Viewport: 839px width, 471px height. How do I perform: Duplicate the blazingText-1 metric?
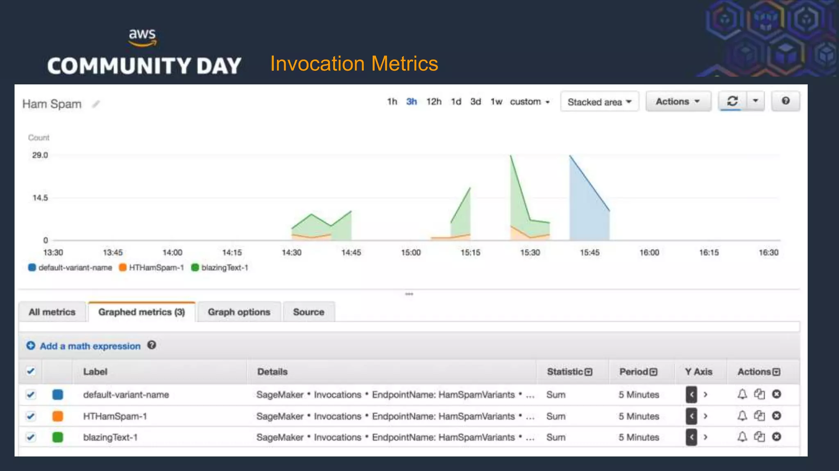[759, 437]
